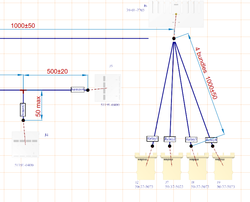Click the Relay1 label

[152, 138]
